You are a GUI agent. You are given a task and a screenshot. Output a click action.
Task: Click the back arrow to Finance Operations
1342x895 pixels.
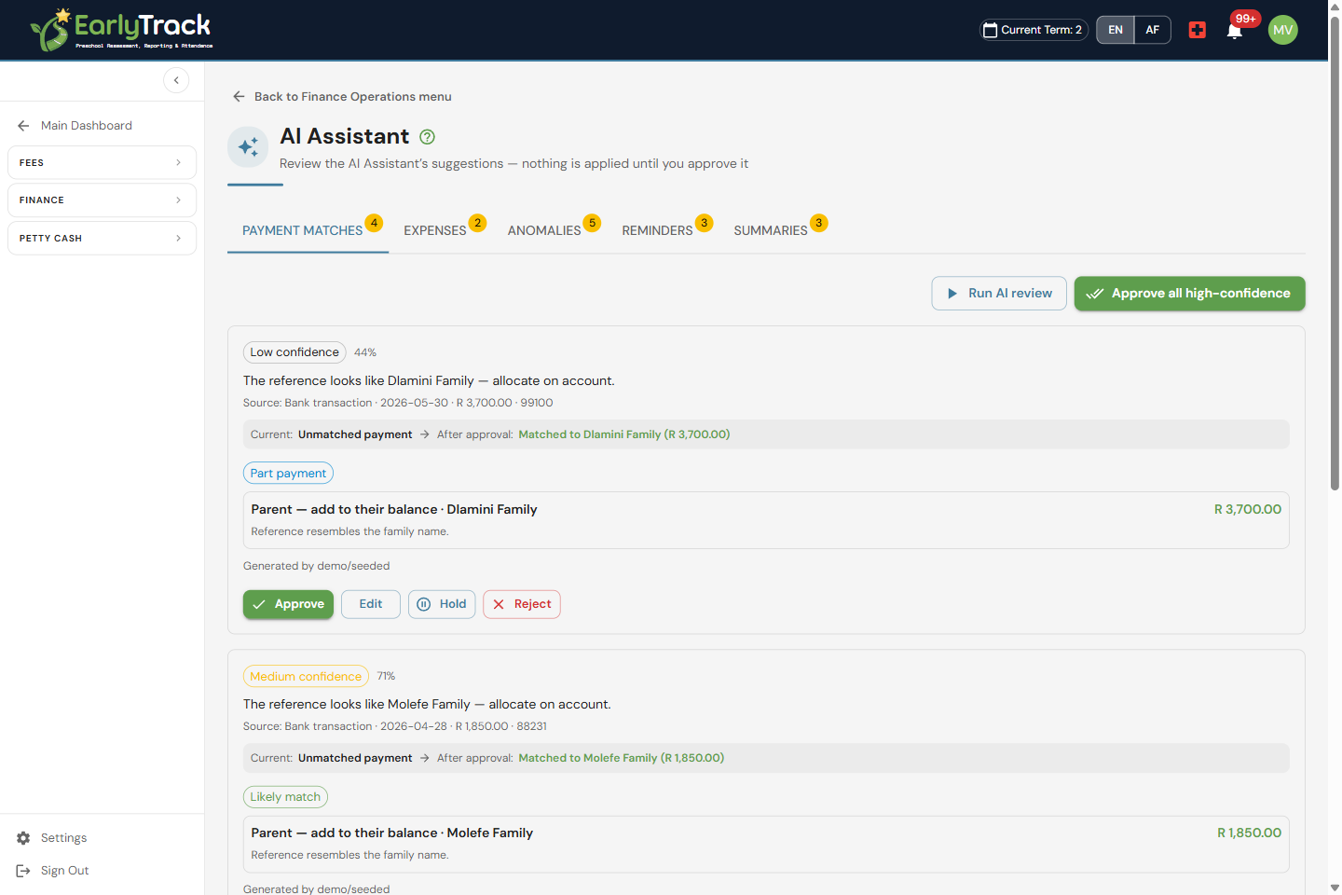(x=239, y=96)
